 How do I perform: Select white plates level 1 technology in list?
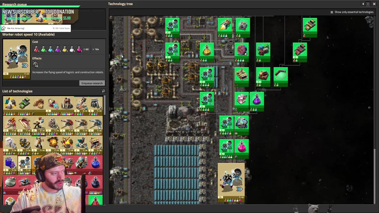tap(10, 145)
